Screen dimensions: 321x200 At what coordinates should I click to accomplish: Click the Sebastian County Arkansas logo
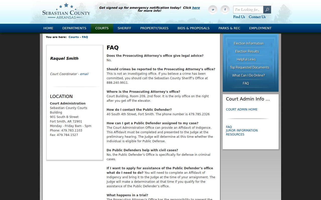(x=66, y=11)
